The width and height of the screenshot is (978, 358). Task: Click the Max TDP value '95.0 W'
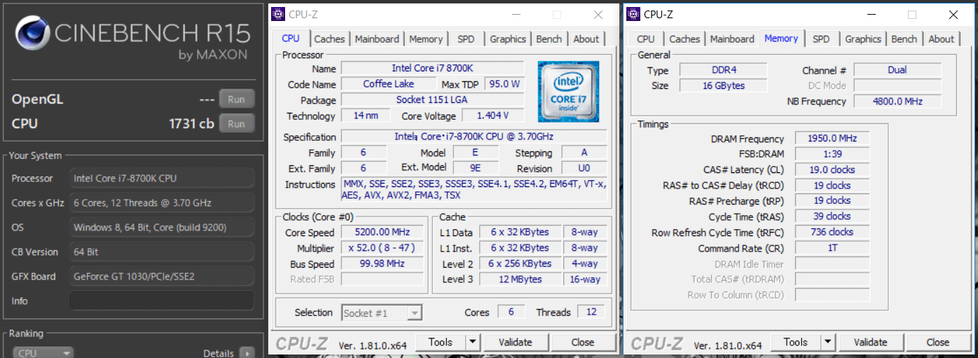(504, 84)
